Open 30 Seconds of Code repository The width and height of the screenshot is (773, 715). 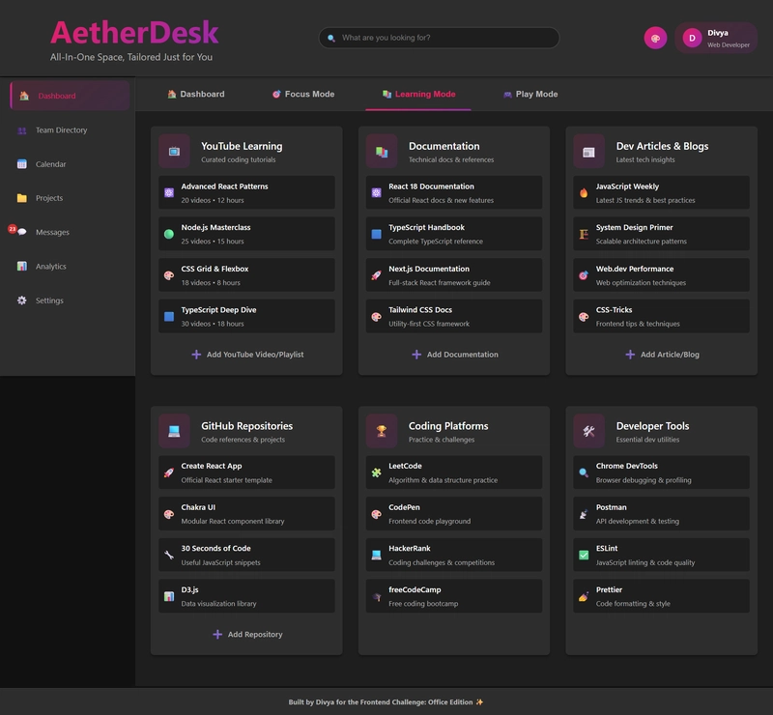246,555
